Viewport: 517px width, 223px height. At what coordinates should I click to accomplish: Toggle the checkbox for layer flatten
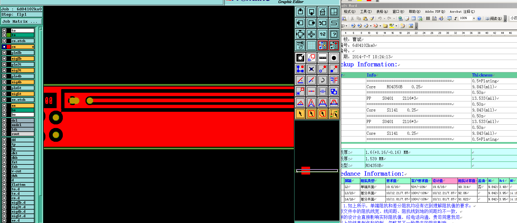click(4, 185)
